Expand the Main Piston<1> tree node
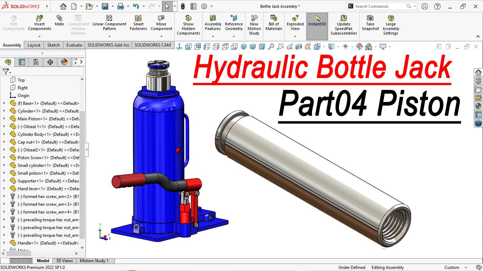The image size is (483, 271). click(x=4, y=119)
